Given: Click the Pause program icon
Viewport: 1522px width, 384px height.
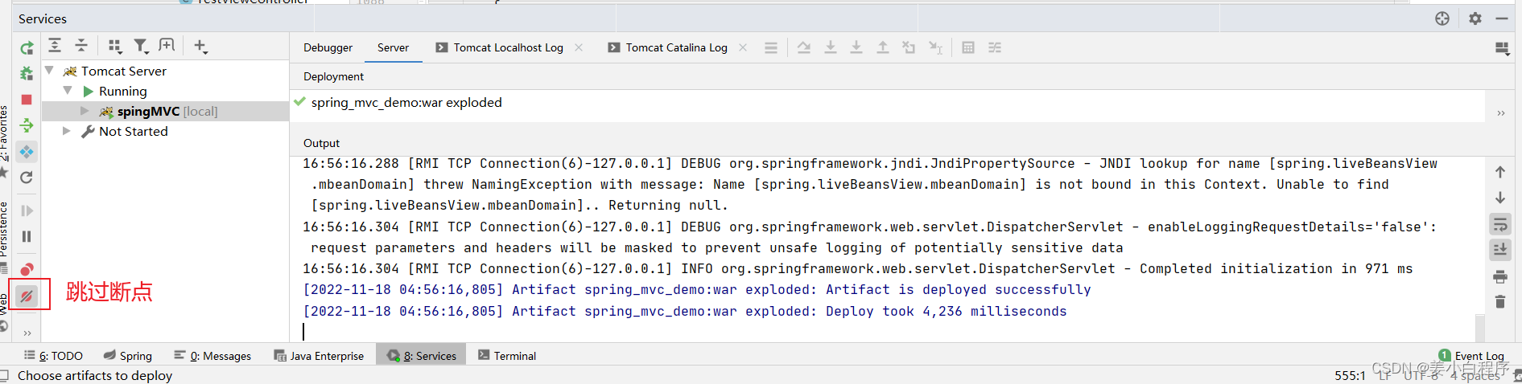Looking at the screenshot, I should point(27,237).
